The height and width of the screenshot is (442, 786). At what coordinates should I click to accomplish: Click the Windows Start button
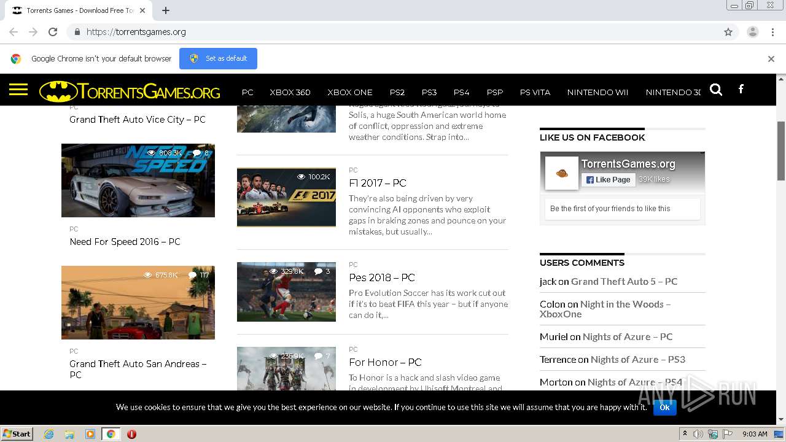tap(17, 434)
